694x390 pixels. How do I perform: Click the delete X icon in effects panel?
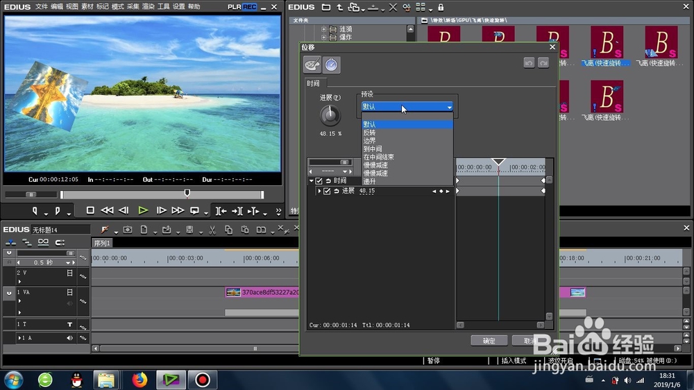click(x=393, y=7)
